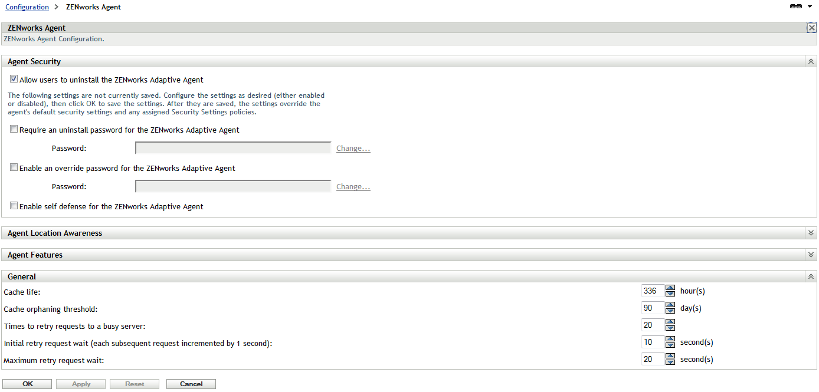Decrease Cache orphaning threshold with down arrow
The image size is (819, 392).
click(x=670, y=311)
